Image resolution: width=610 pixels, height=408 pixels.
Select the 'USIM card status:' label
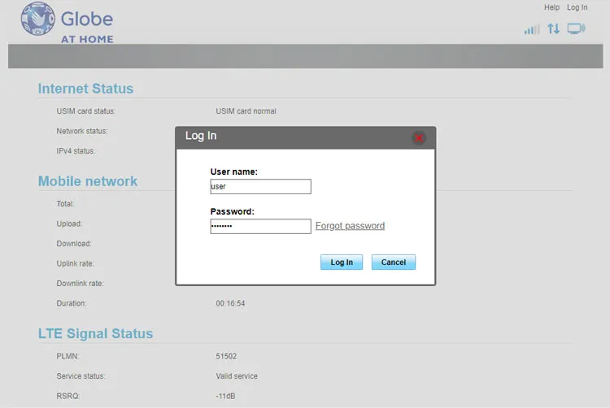click(86, 111)
